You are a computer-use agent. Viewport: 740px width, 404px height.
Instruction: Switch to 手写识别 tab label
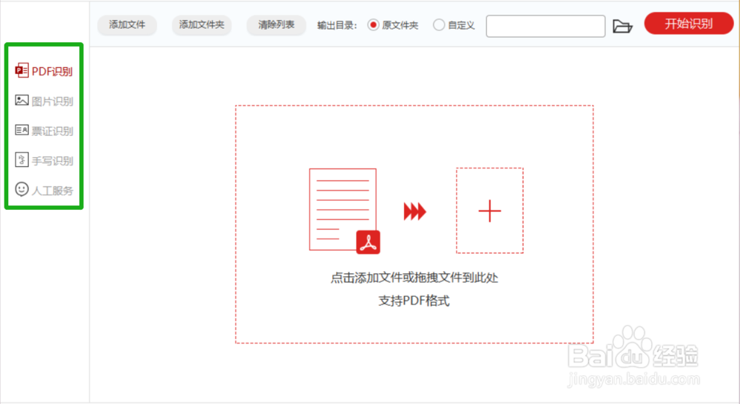coord(53,161)
